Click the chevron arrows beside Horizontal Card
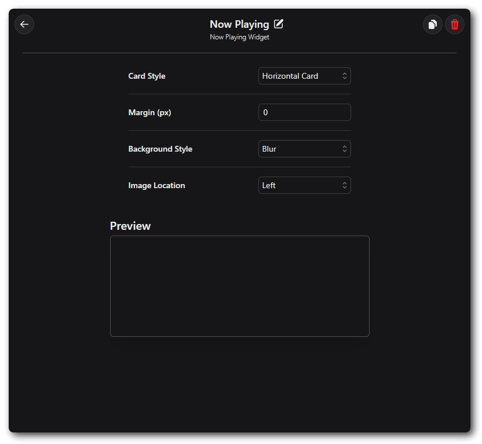 (x=344, y=76)
